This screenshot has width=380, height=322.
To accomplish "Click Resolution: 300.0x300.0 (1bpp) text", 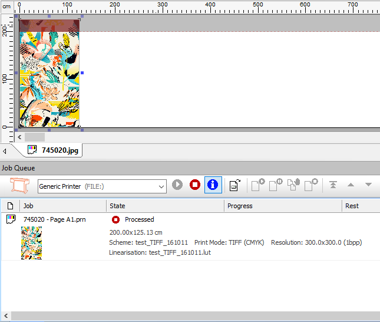I will pos(316,242).
